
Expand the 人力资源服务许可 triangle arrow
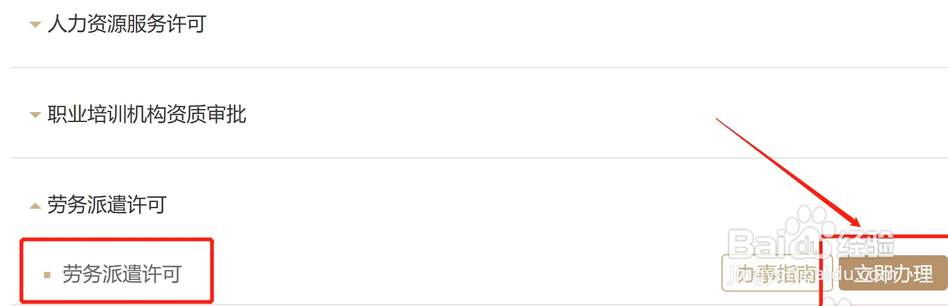[35, 25]
